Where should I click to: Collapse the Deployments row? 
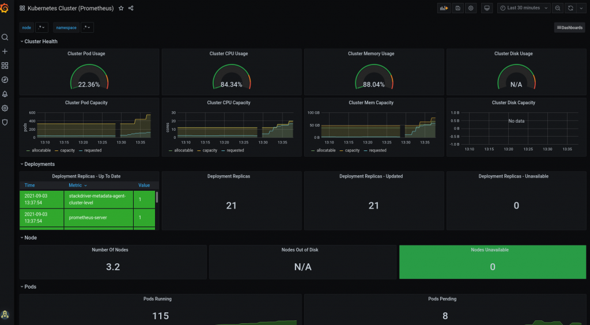coord(39,164)
